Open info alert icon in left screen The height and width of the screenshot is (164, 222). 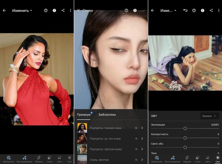54,10
